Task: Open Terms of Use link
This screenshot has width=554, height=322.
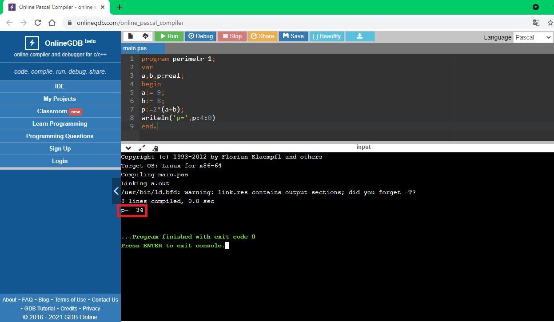Action: tap(70, 300)
